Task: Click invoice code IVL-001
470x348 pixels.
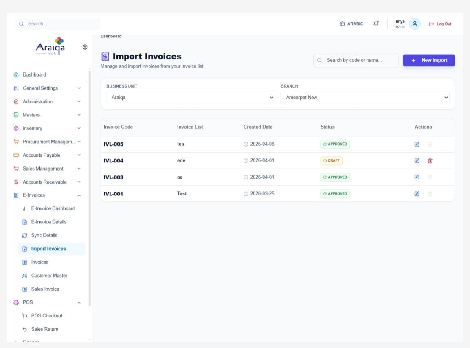Action: click(113, 194)
